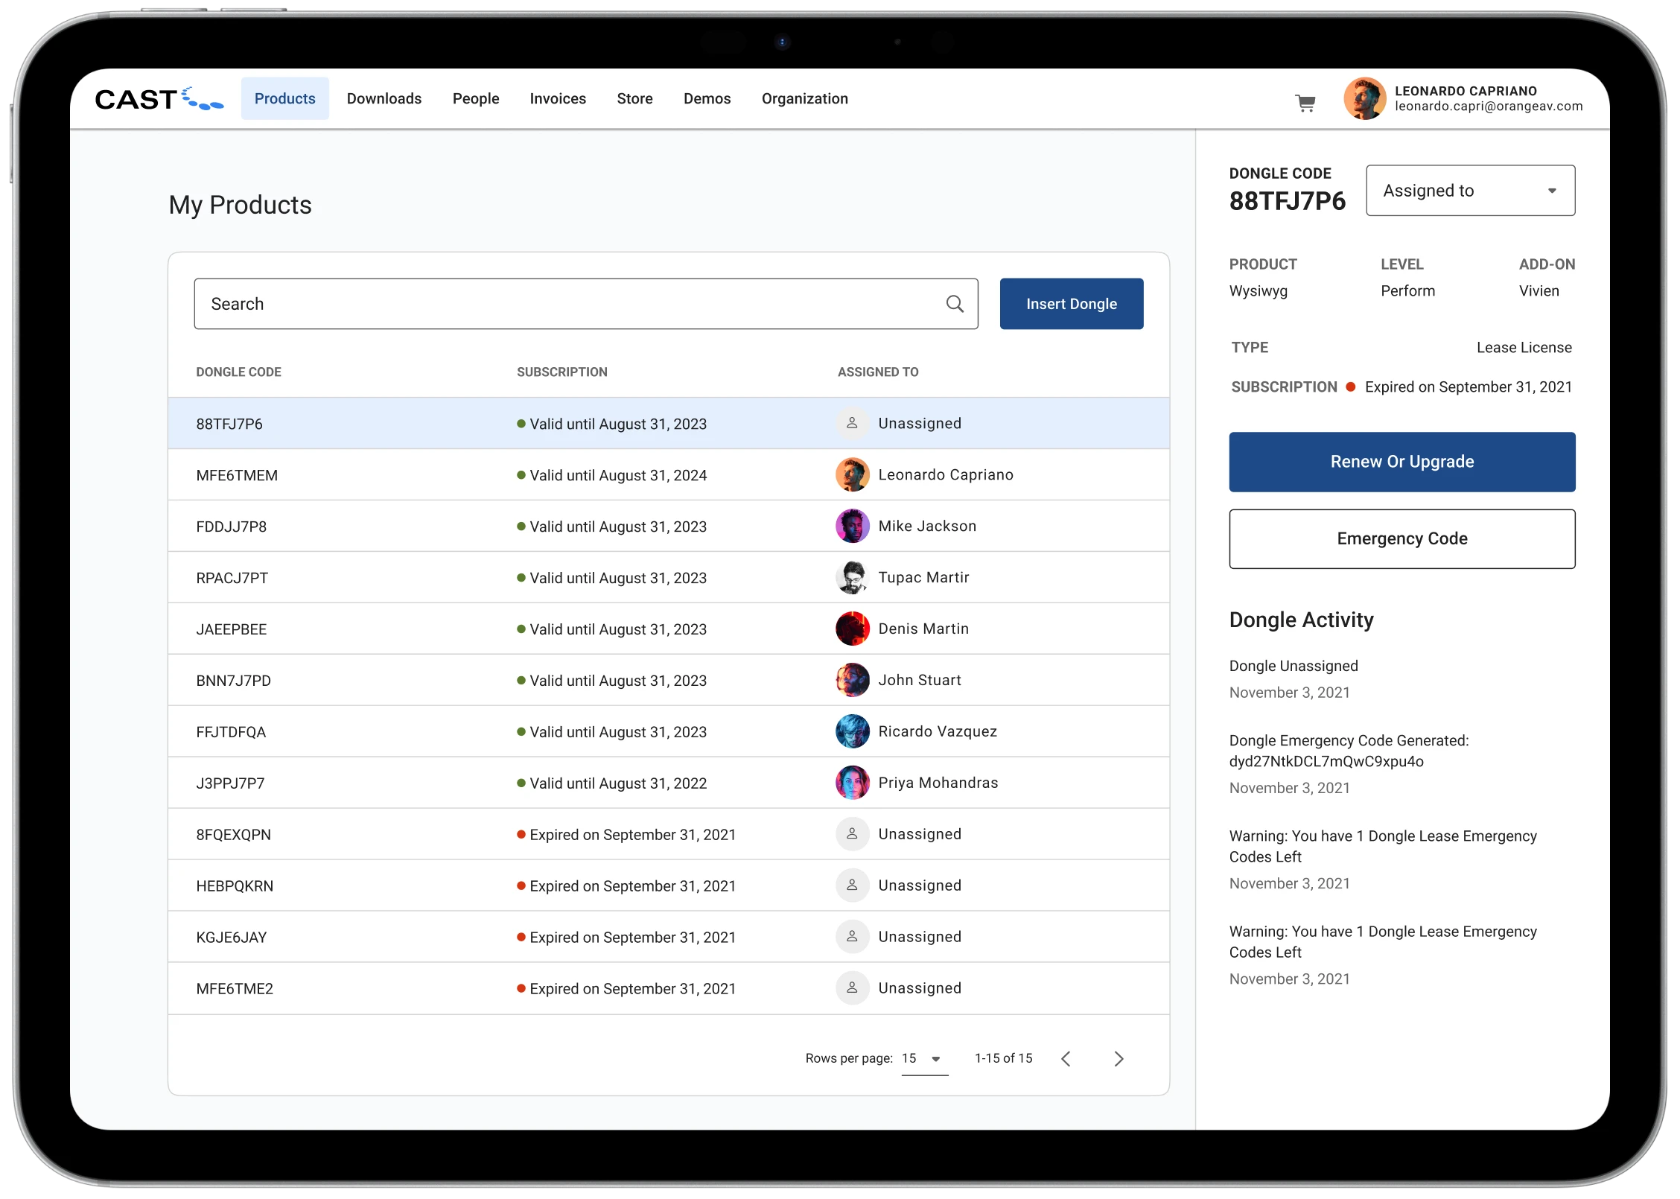Click the Renew Or Upgrade button
Screen dimensions: 1680x1199
(1401, 462)
